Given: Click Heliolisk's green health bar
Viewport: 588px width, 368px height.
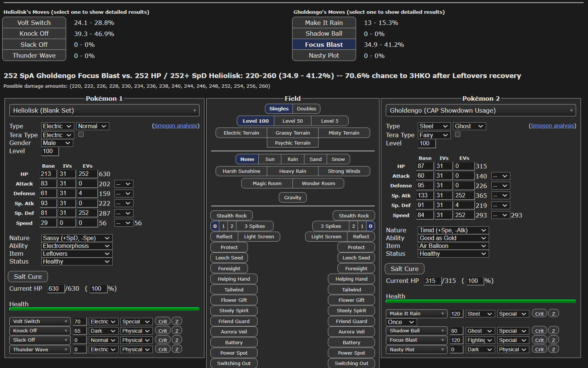Looking at the screenshot, I should [x=104, y=309].
